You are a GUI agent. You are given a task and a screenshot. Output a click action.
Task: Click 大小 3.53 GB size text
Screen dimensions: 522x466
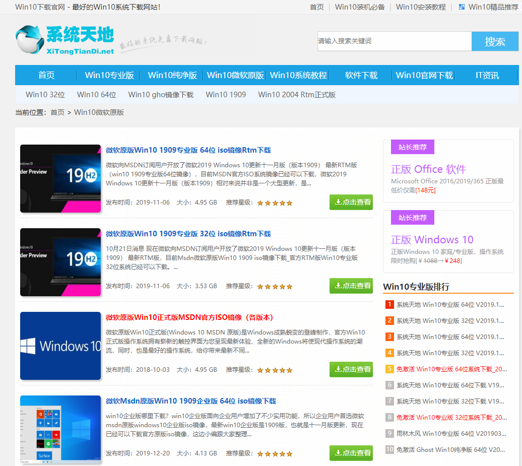197,286
